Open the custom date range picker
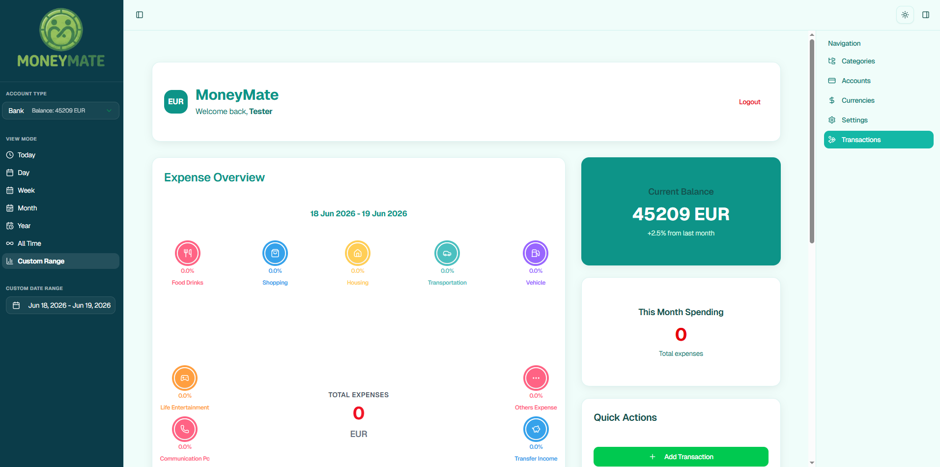The height and width of the screenshot is (467, 940). (61, 305)
